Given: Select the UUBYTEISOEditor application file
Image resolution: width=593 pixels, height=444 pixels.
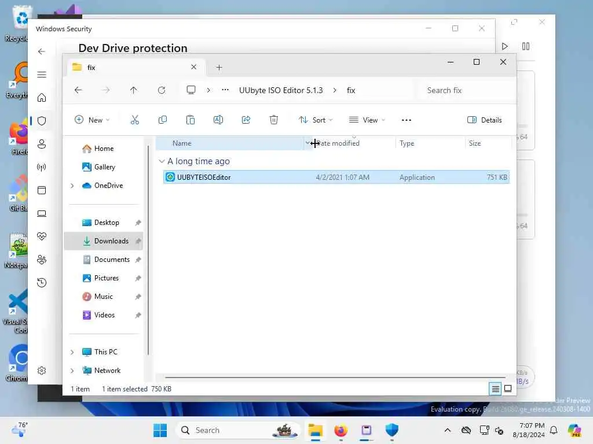Looking at the screenshot, I should click(336, 177).
